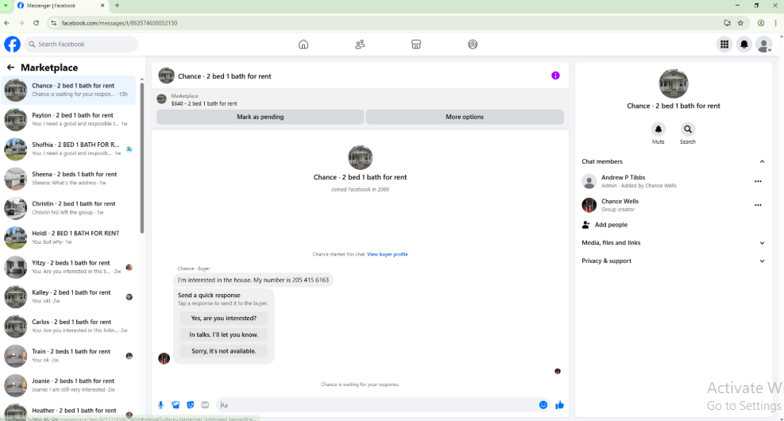Close the Messenger | Facebook tab
The height and width of the screenshot is (421, 784).
pos(102,6)
